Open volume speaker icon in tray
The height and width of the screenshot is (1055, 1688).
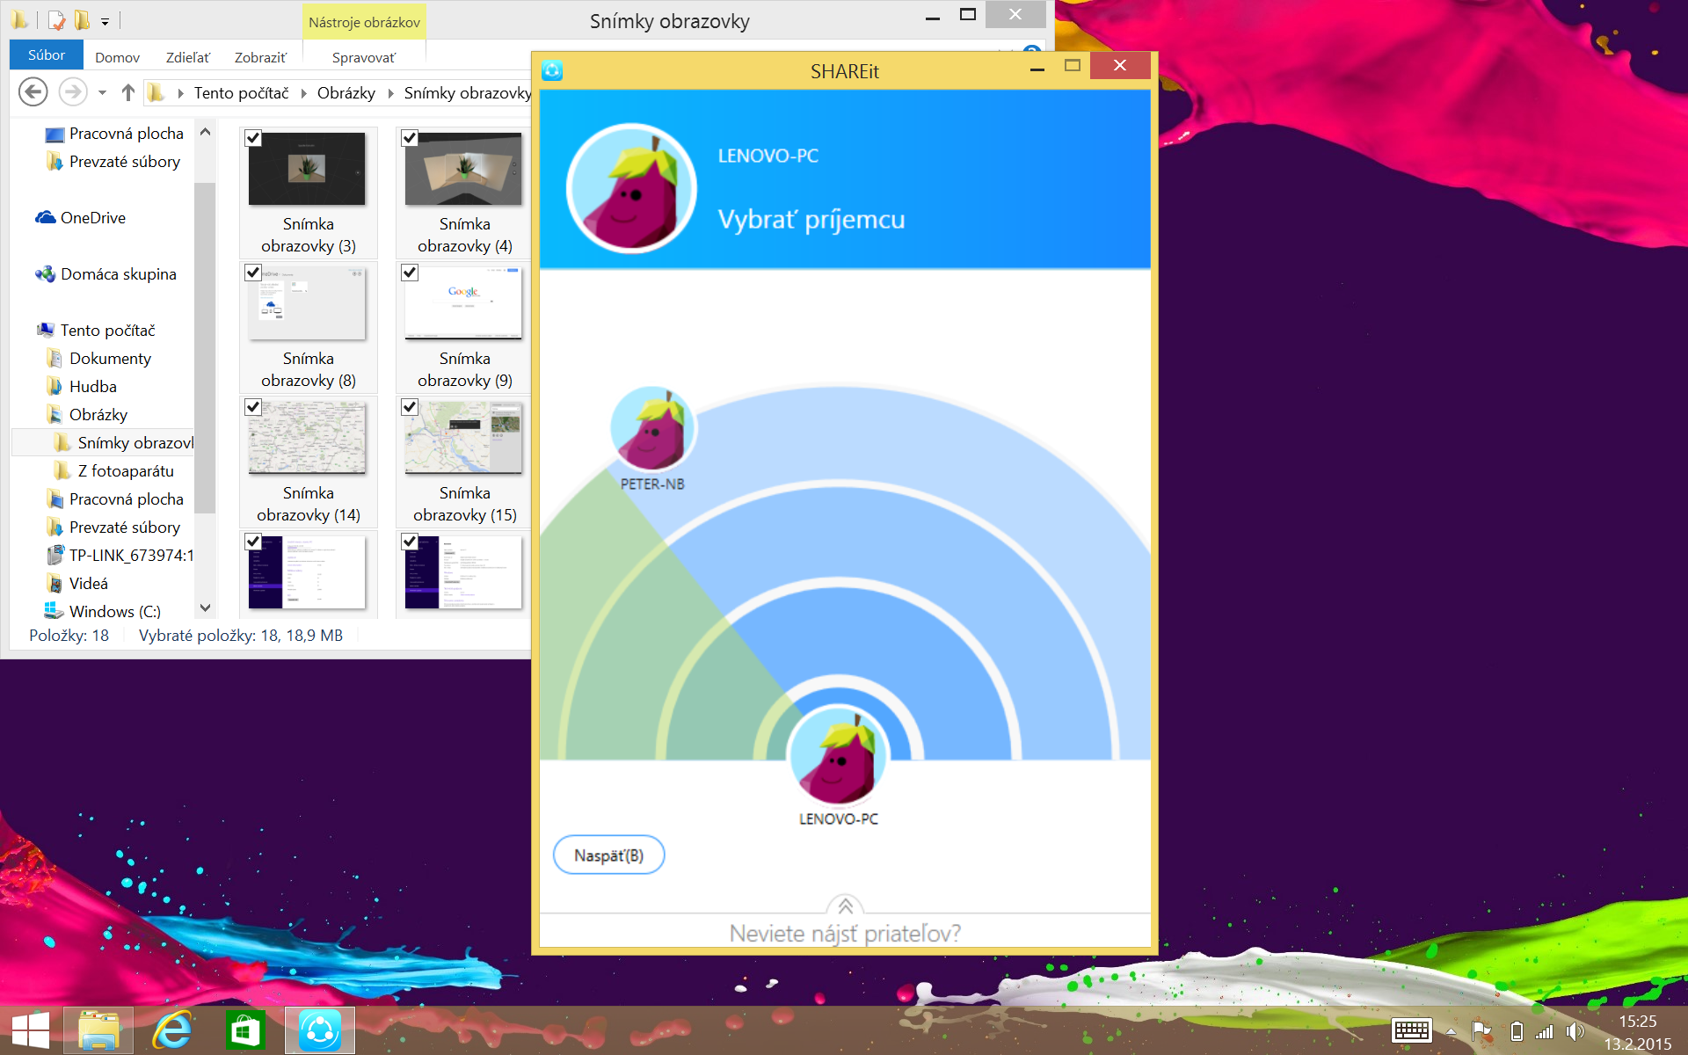(1575, 1031)
